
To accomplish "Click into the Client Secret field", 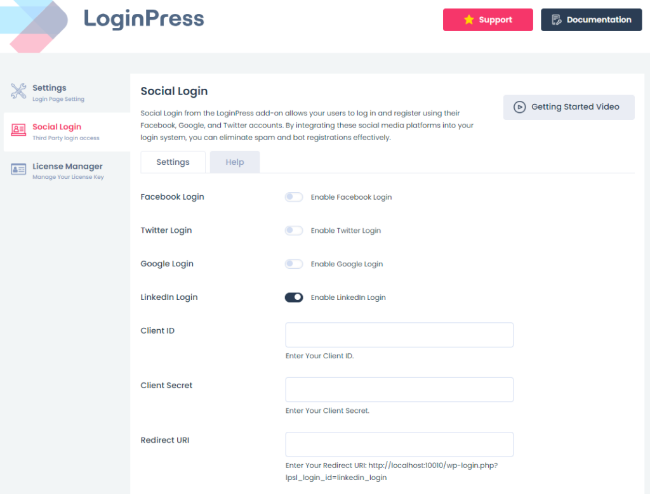I will pos(399,389).
